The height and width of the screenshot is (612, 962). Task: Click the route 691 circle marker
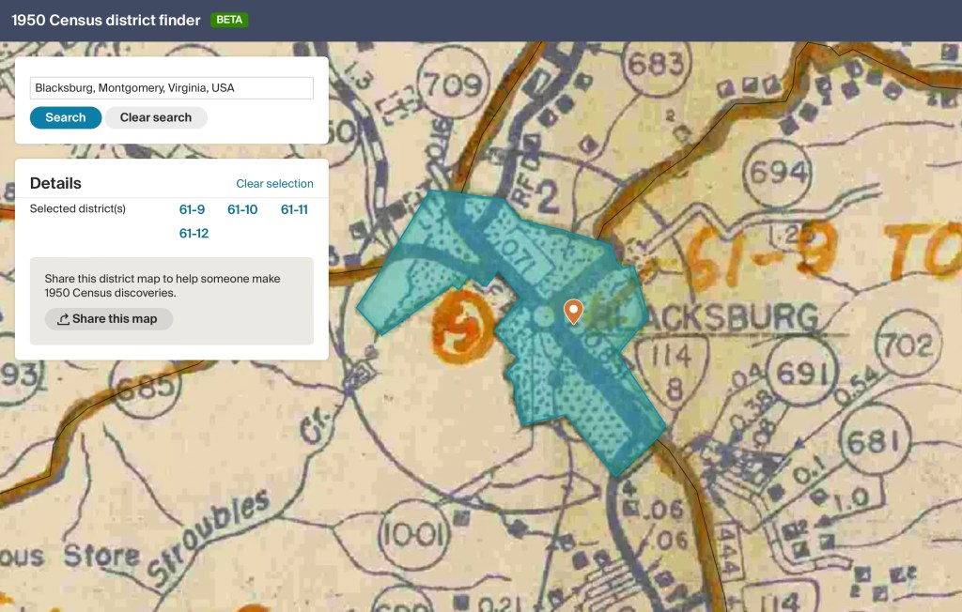(x=801, y=374)
